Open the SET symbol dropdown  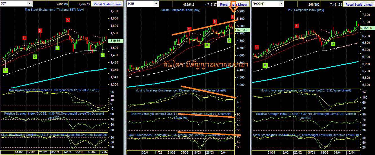click(x=30, y=4)
